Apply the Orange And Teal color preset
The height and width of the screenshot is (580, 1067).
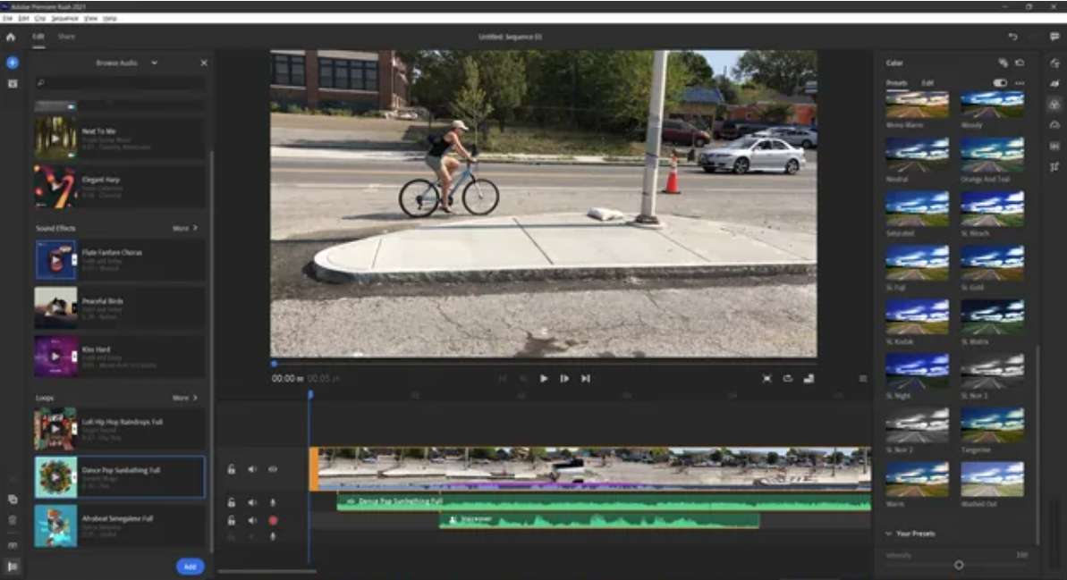[x=992, y=155]
